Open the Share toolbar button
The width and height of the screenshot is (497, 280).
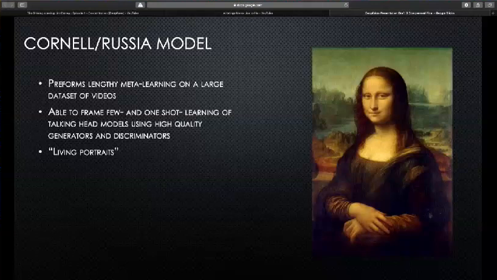(478, 5)
